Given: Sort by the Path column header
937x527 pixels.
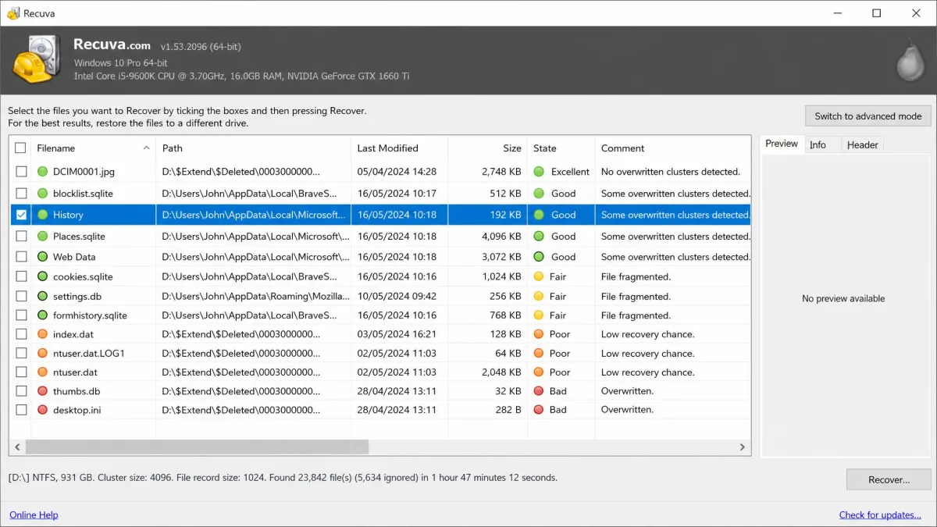Looking at the screenshot, I should pos(254,148).
